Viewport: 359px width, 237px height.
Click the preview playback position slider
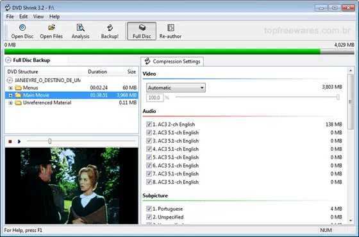point(50,141)
